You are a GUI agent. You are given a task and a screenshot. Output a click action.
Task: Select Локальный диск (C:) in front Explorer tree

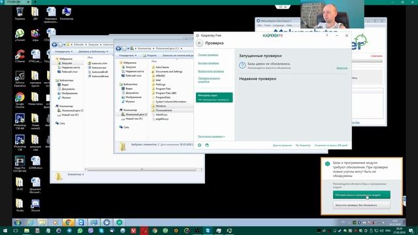point(137,114)
